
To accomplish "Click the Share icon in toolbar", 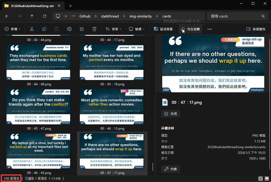I will click(x=82, y=29).
